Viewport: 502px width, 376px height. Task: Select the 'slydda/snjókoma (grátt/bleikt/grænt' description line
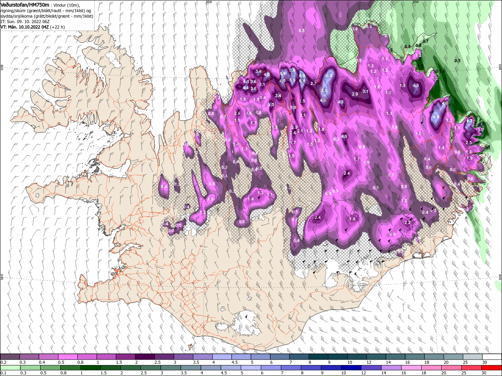pos(47,16)
